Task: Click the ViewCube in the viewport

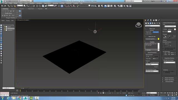Action: 139,25
